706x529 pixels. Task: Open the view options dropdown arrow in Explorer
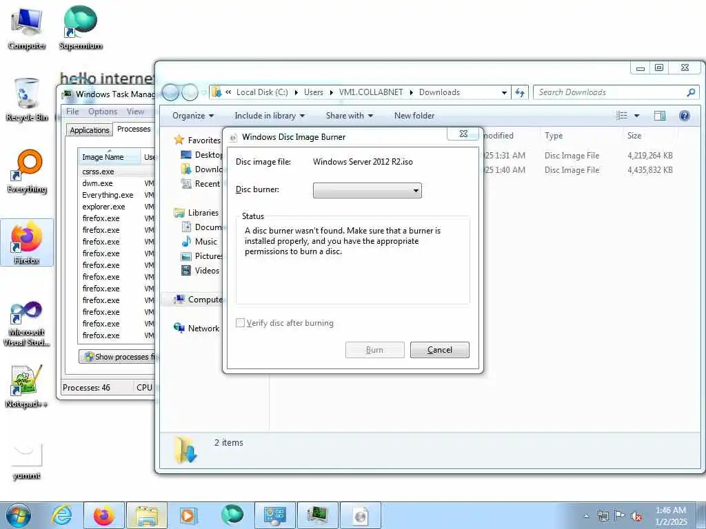(636, 116)
